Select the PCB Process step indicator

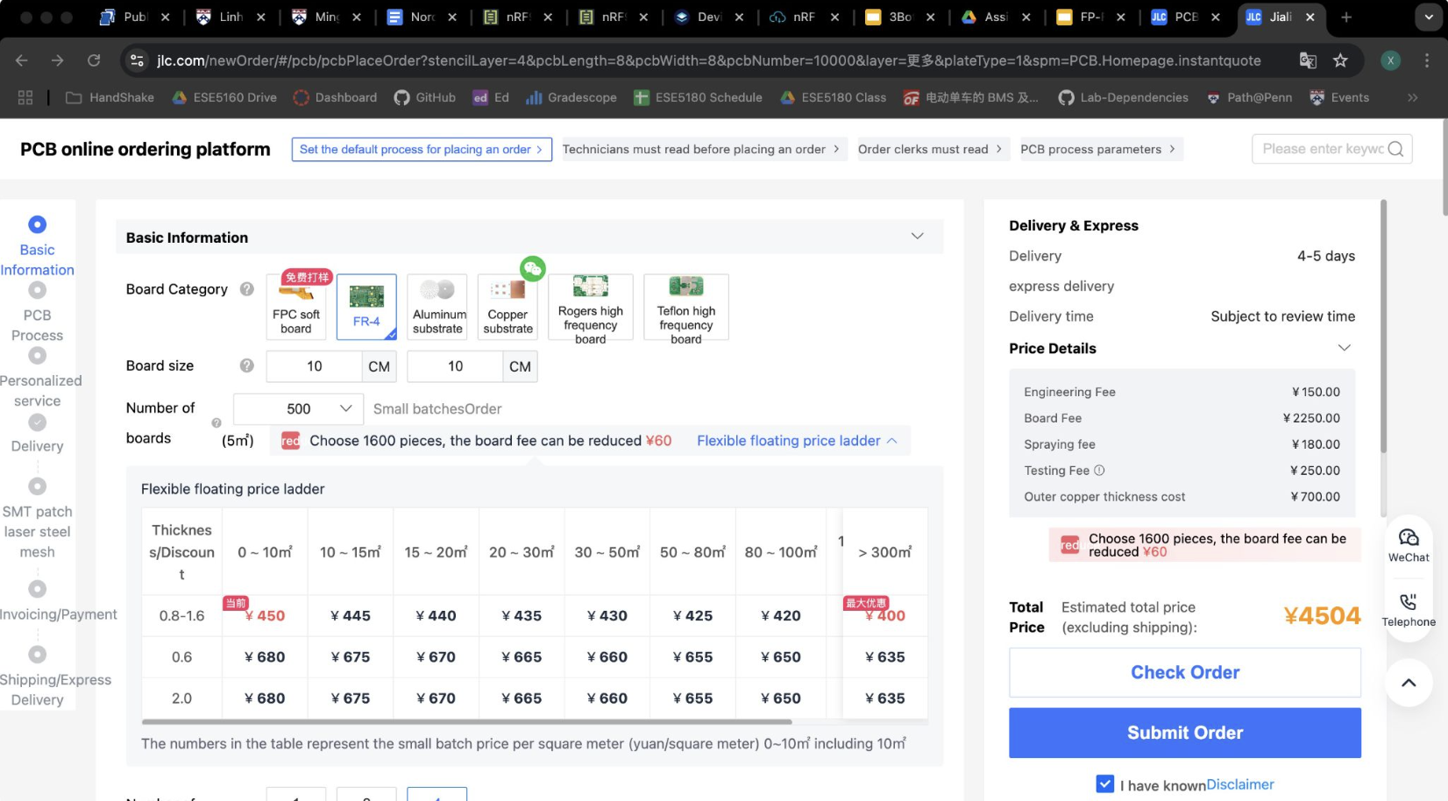click(x=37, y=290)
